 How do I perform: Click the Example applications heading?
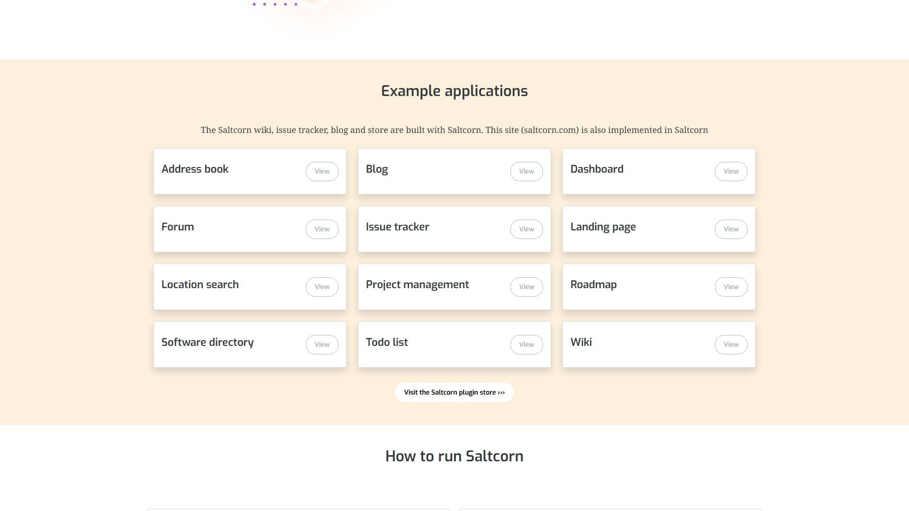454,91
